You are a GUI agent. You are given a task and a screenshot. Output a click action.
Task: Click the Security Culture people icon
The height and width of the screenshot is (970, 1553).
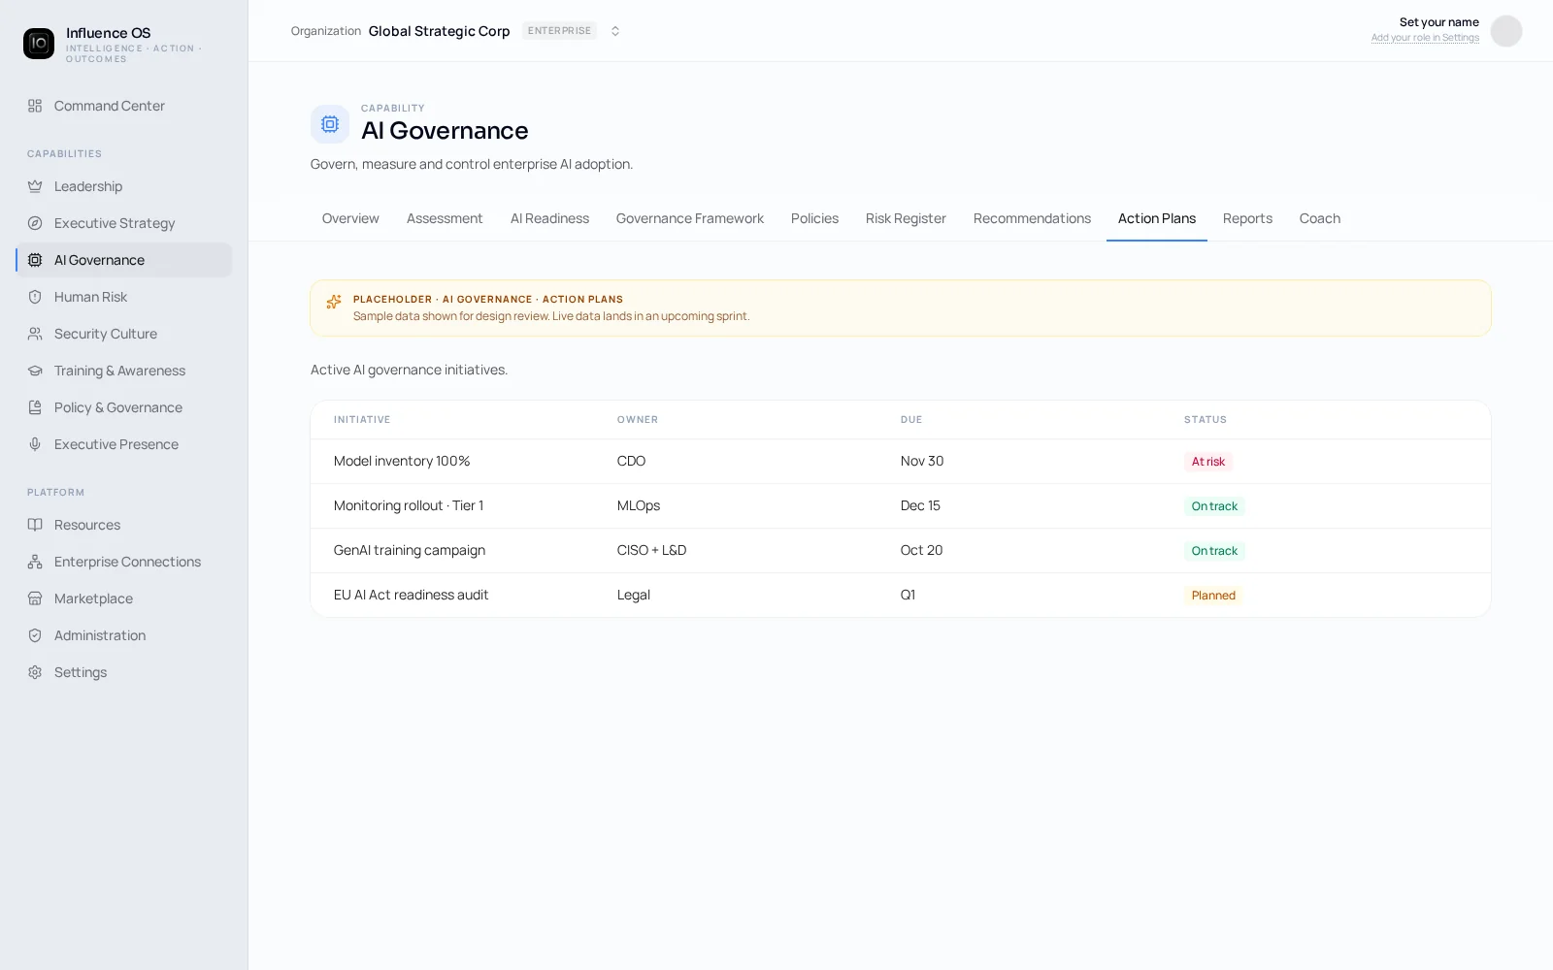coord(35,334)
